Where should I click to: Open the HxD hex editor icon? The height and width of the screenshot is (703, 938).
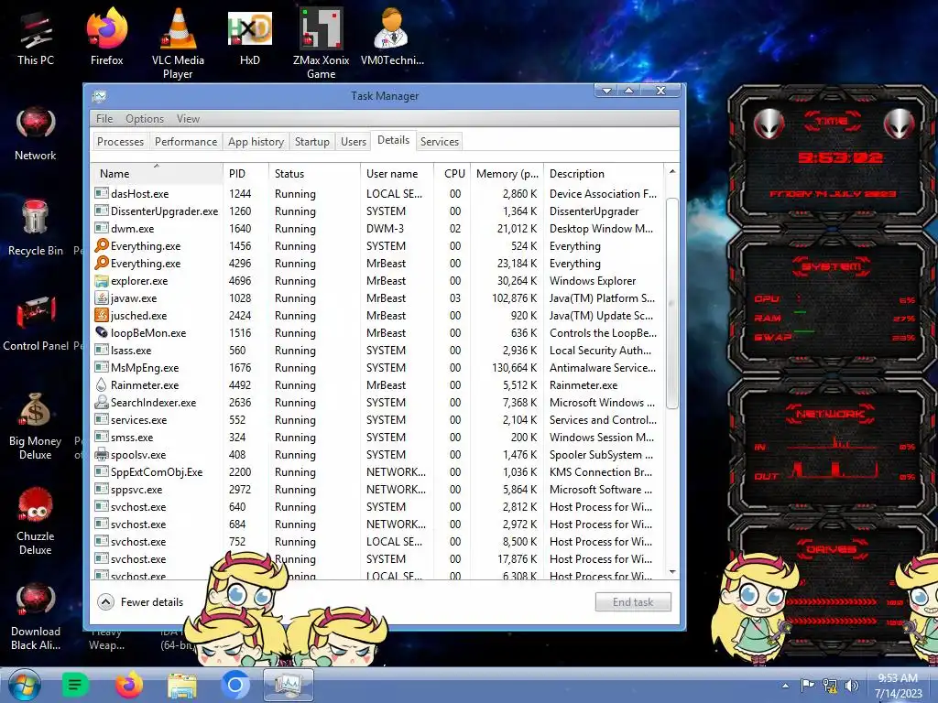pos(249,37)
